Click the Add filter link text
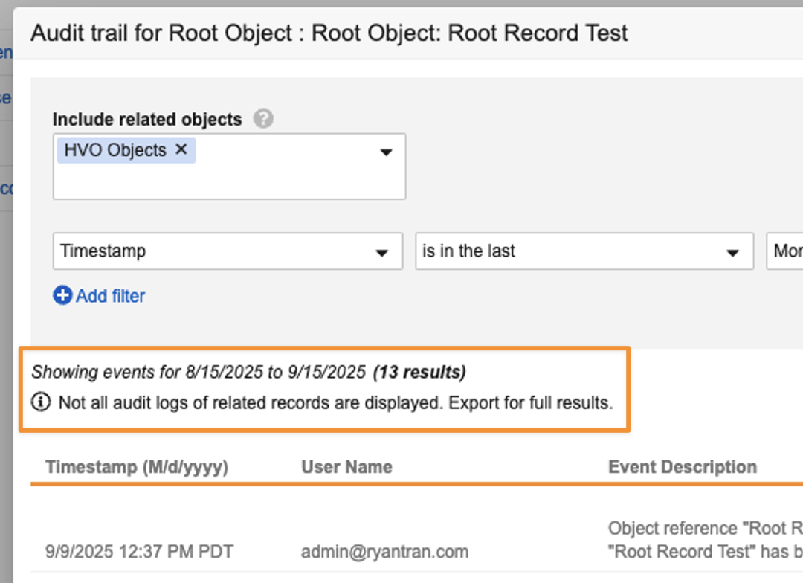Screen dimensions: 803x583 point(111,296)
